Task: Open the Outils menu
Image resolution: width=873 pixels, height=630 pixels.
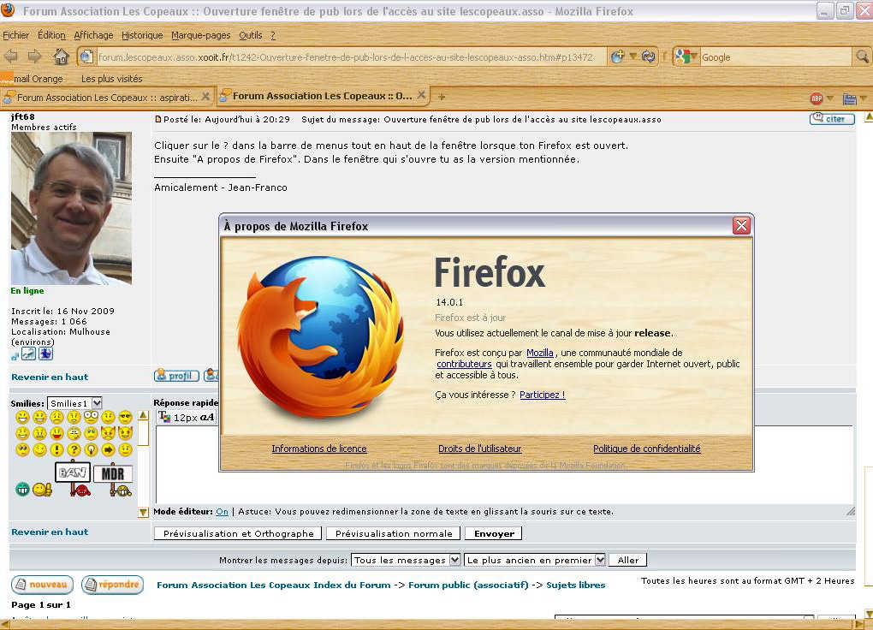Action: click(251, 35)
